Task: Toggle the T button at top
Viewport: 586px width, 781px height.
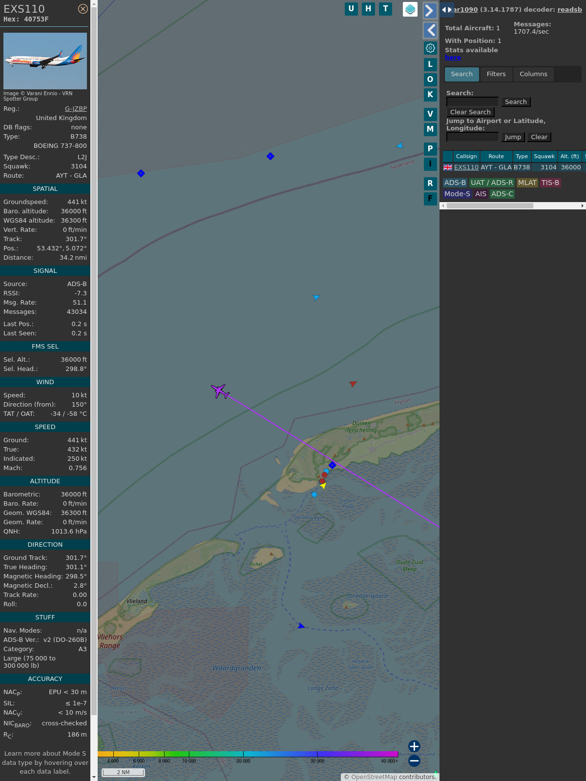Action: point(385,9)
